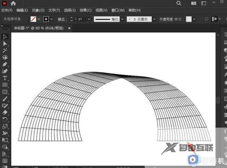Switch to the 未标题-1 document tab
Viewport: 227px width, 168px height.
click(39, 28)
